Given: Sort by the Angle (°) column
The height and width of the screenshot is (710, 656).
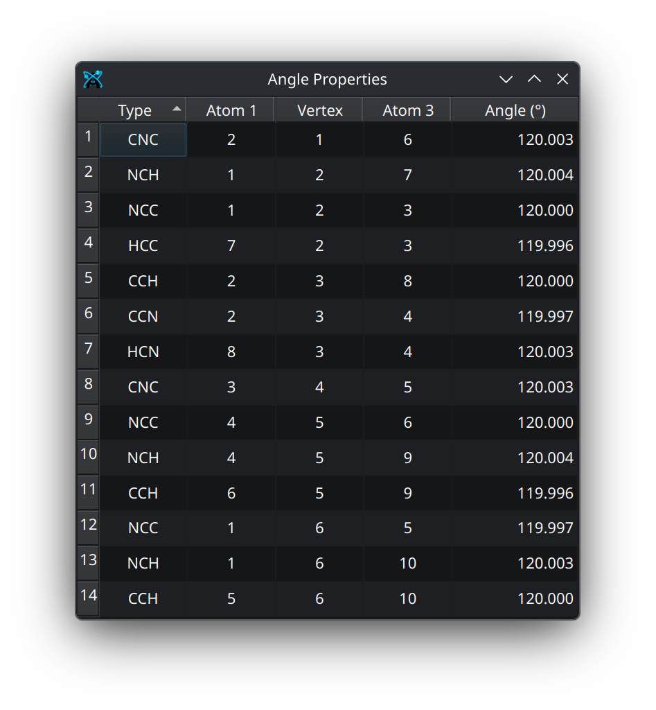Looking at the screenshot, I should point(515,110).
